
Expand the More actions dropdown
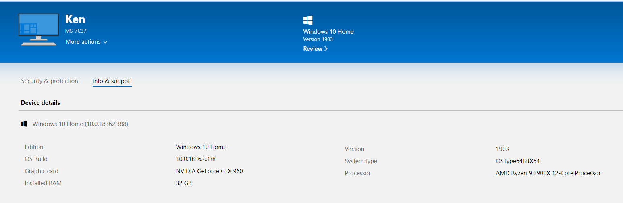[86, 42]
